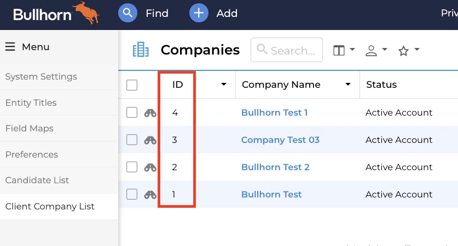
Task: Click binoculars preview in the ID 1 row
Action: click(x=150, y=195)
